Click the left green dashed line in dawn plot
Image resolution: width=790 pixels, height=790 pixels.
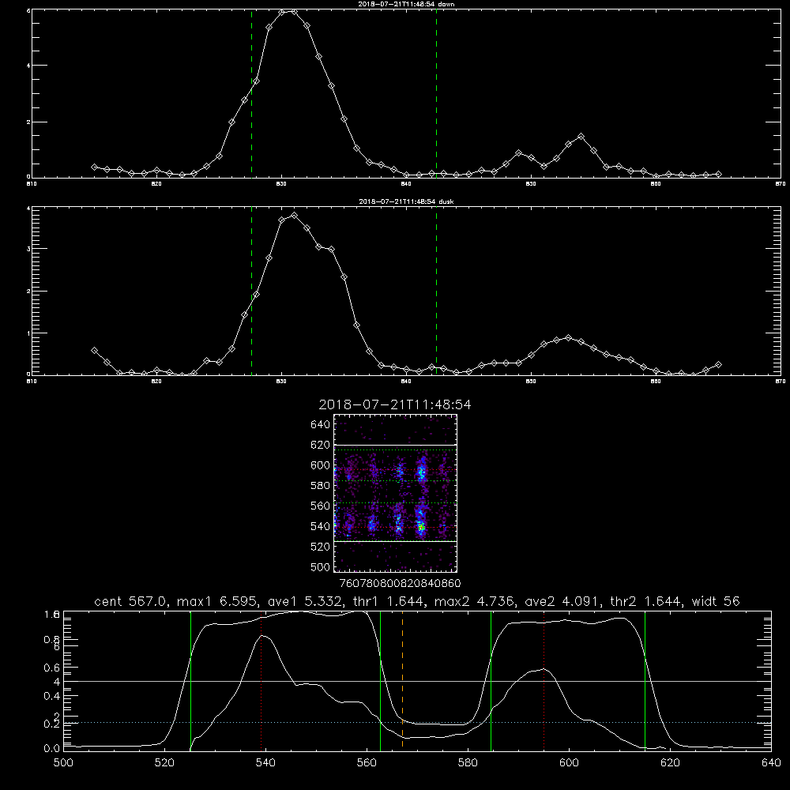[251, 93]
